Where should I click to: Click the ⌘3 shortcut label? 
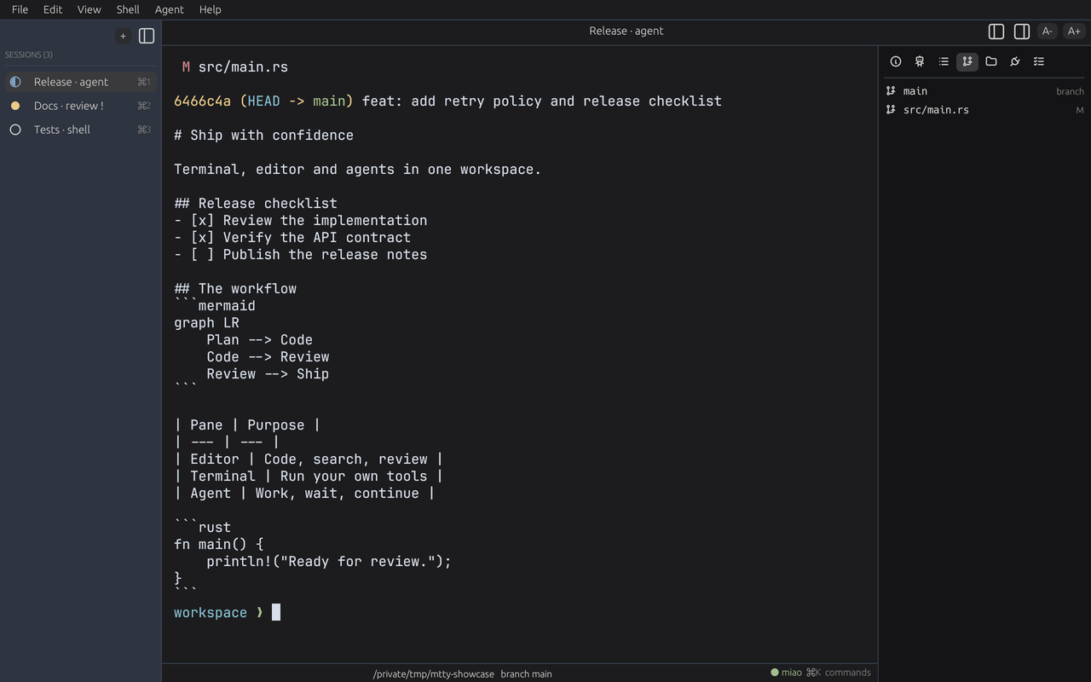tap(144, 130)
